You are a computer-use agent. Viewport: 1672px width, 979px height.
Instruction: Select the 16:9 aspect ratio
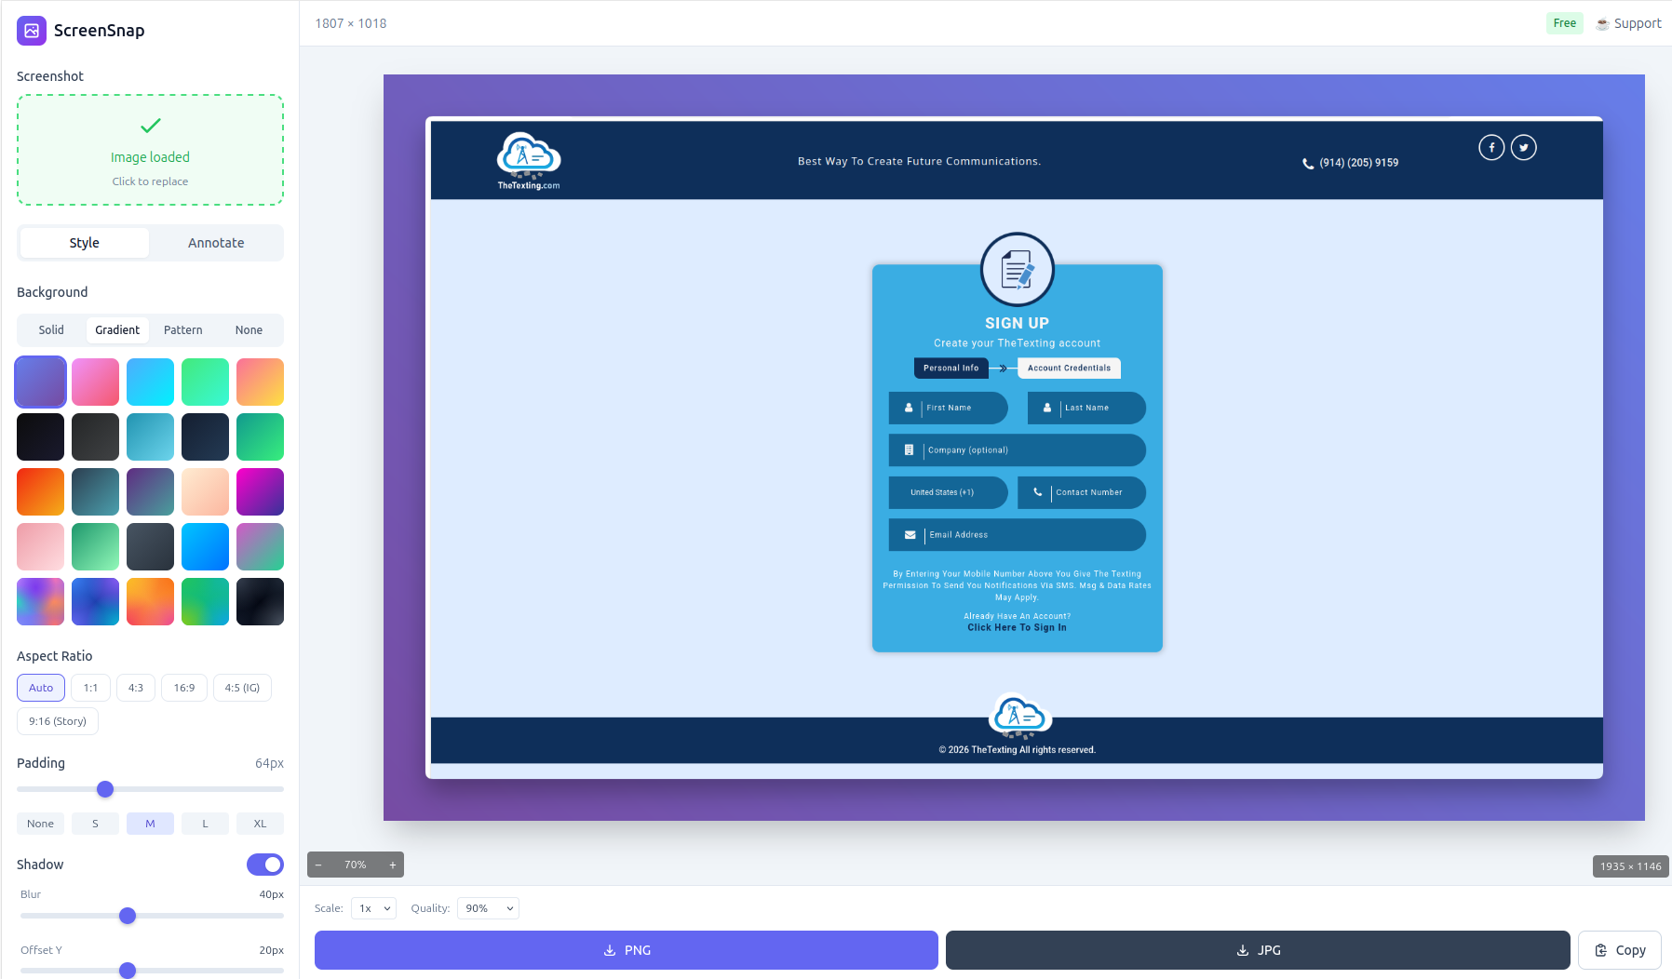(x=183, y=688)
